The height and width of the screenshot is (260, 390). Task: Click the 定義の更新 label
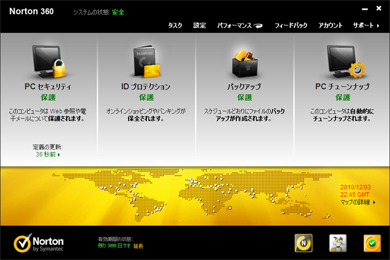(x=47, y=147)
